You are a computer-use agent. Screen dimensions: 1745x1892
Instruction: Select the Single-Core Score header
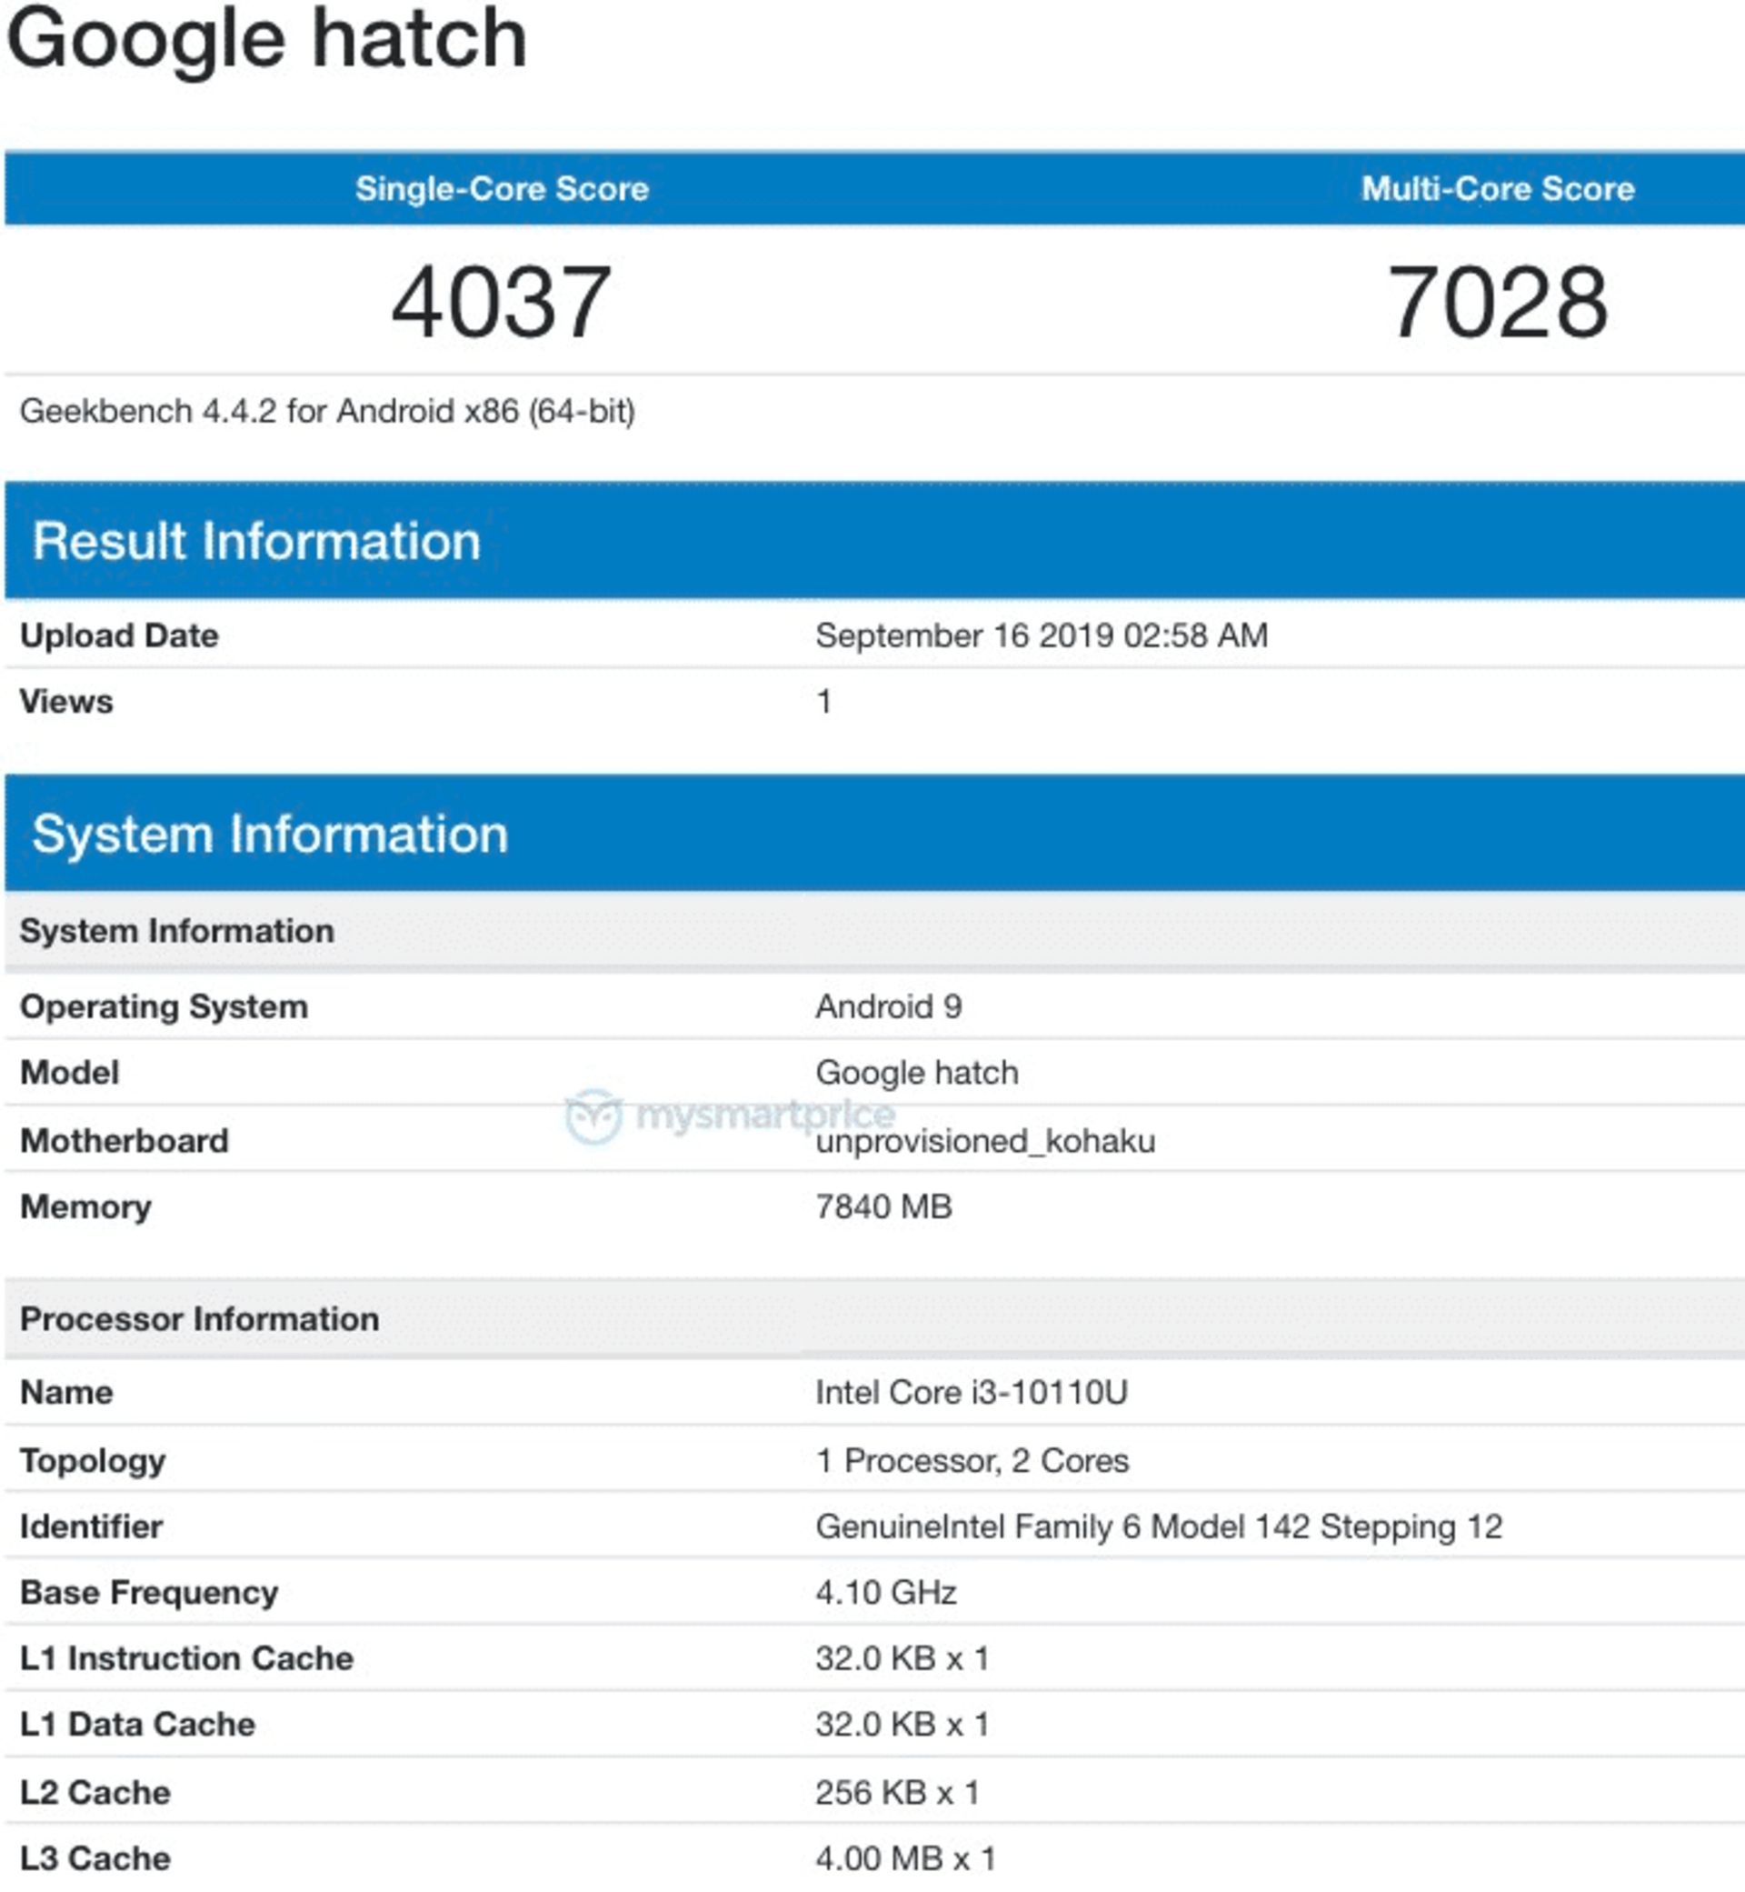(x=502, y=189)
